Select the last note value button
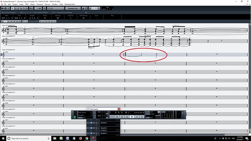Image resolution: width=251 pixels, height=141 pixels. click(20, 21)
